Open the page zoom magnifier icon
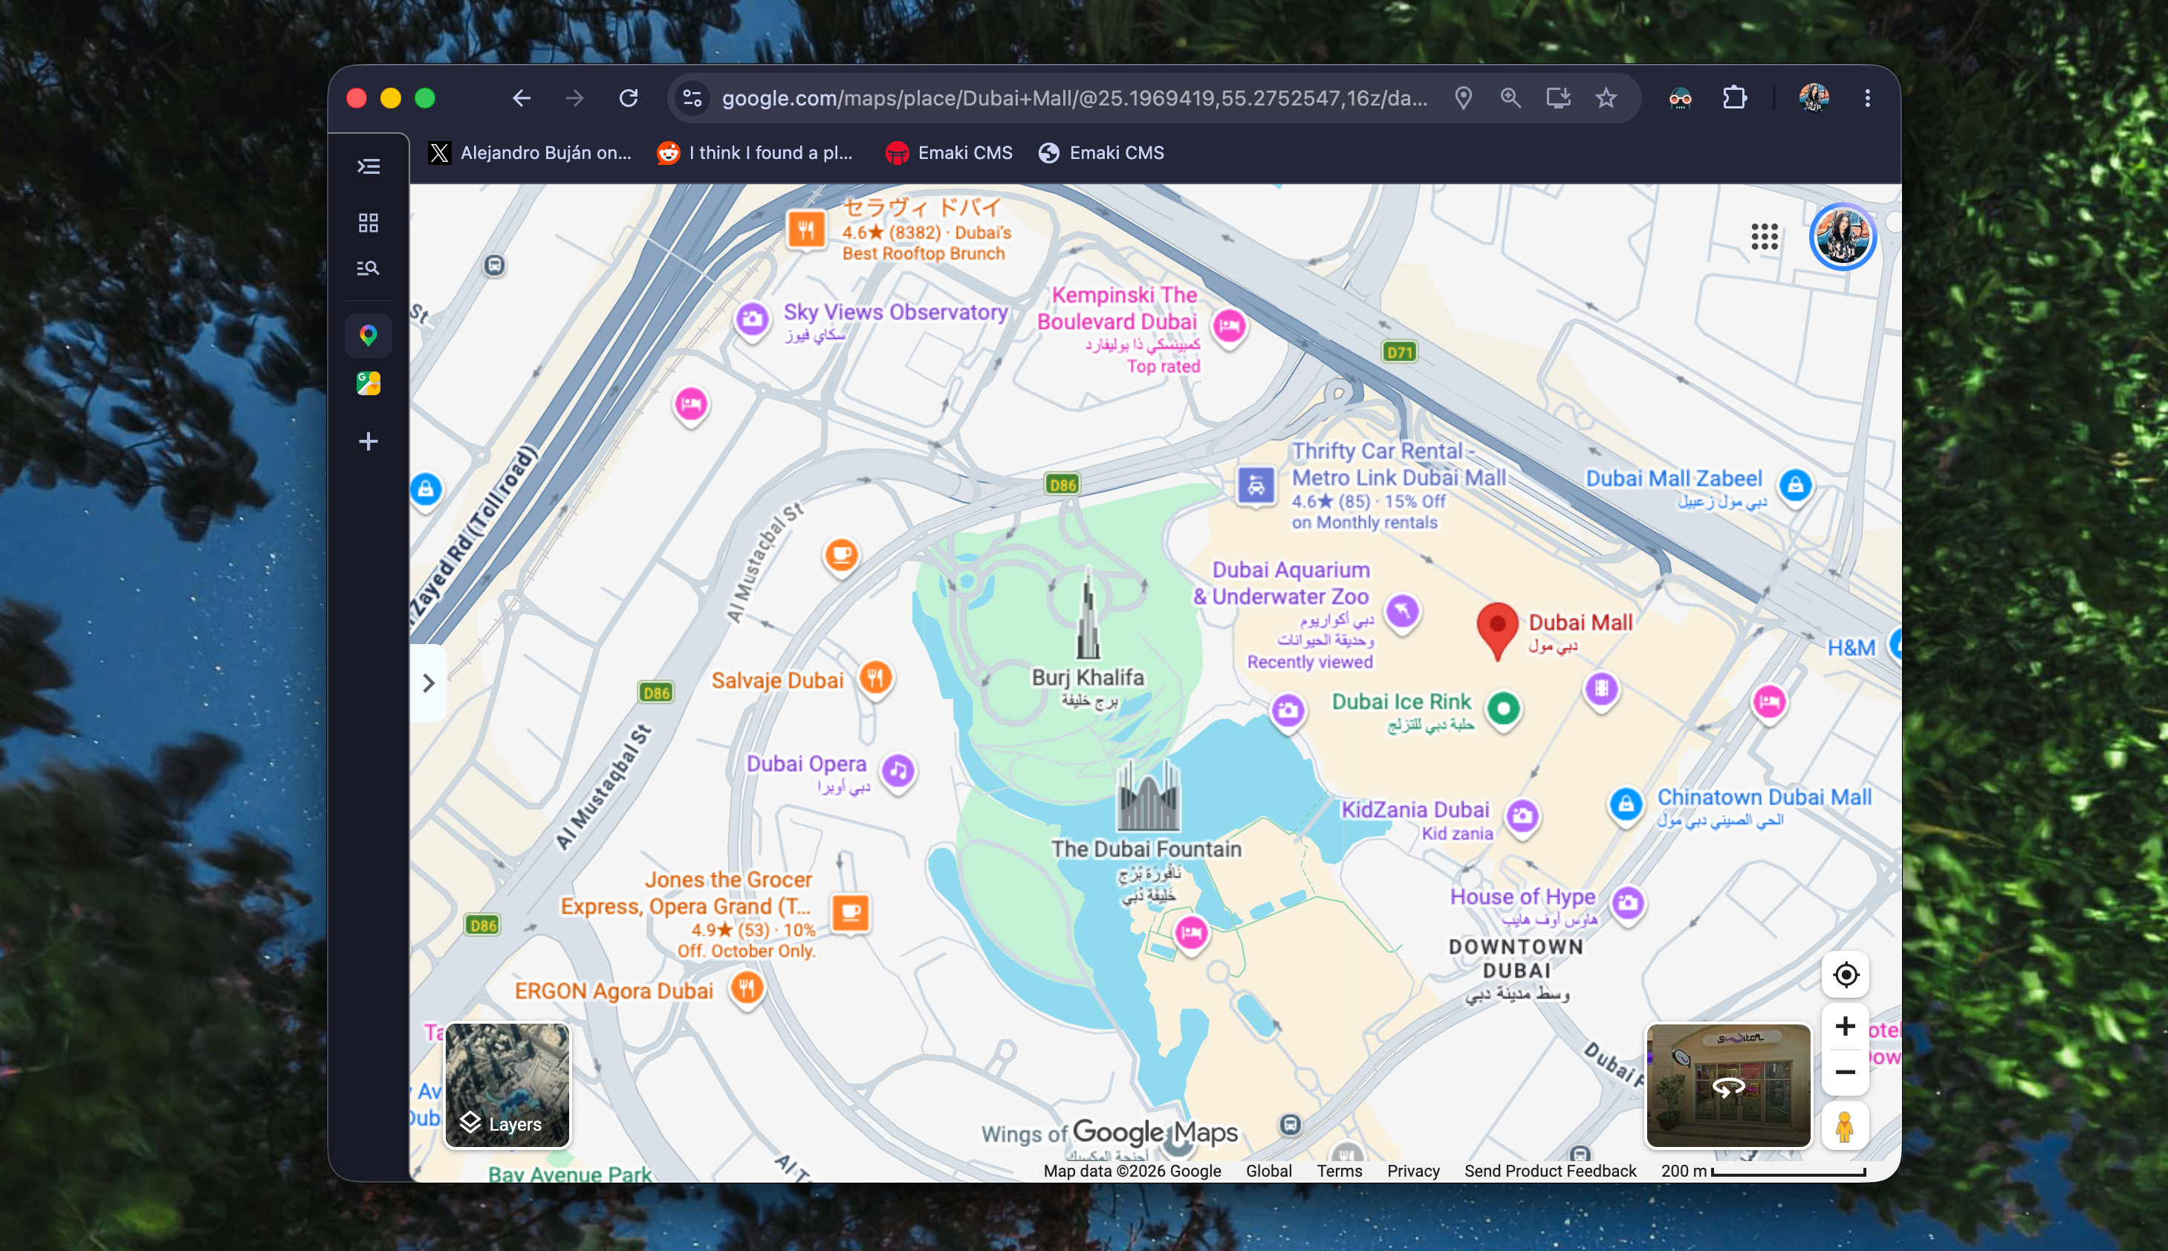Screen dimensions: 2168x1251 1510,98
